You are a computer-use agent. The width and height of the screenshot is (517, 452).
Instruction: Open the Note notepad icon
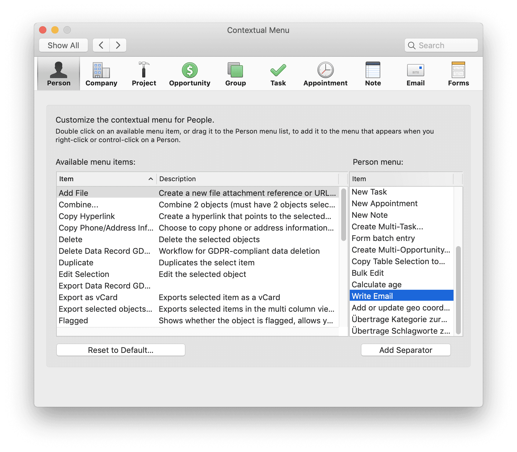tap(373, 74)
